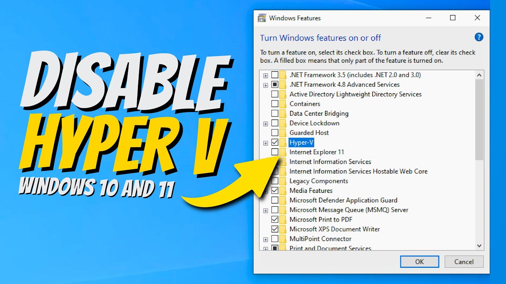Viewport: 506px width, 284px height.
Task: Click the folder icon next to Internet Explorer 11
Action: [x=283, y=152]
